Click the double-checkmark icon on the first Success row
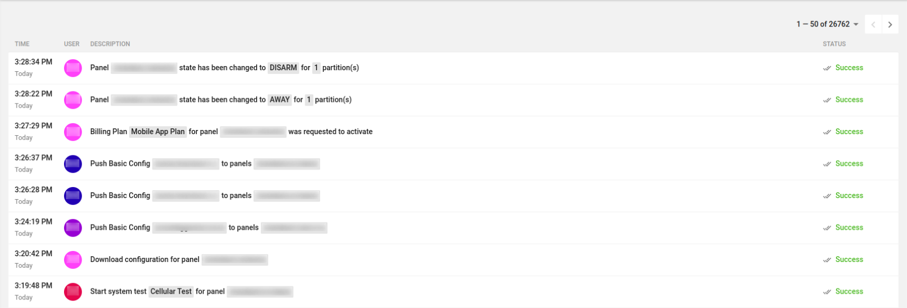This screenshot has height=308, width=907. pyautogui.click(x=827, y=68)
